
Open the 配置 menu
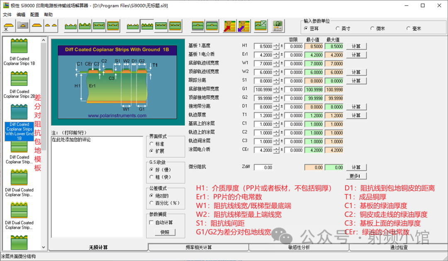coord(35,15)
